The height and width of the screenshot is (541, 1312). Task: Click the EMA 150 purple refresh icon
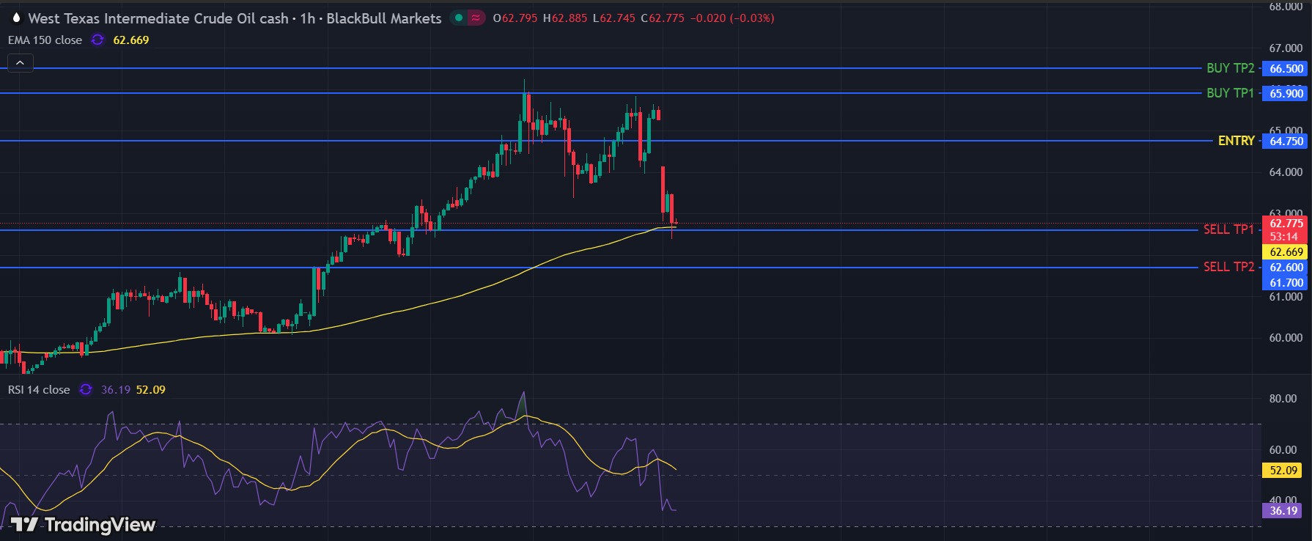coord(97,40)
